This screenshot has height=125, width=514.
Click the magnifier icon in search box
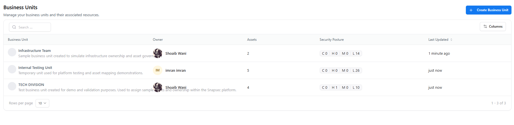click(x=14, y=27)
